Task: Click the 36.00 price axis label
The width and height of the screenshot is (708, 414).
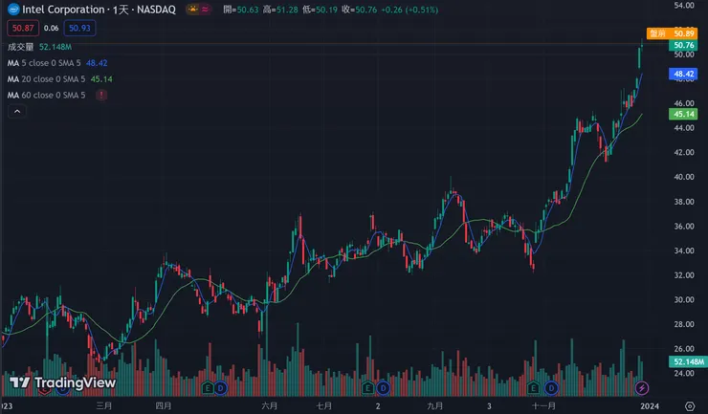Action: [x=684, y=227]
